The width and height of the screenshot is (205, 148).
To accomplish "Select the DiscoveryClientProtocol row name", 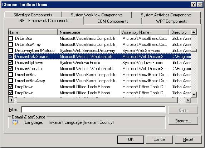I will (35, 51).
